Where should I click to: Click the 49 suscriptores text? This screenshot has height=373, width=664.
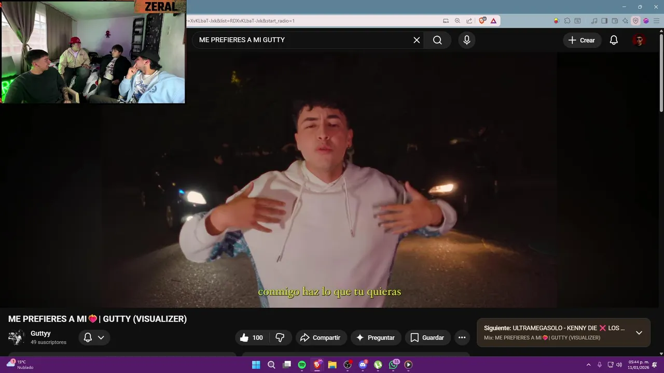(48, 342)
